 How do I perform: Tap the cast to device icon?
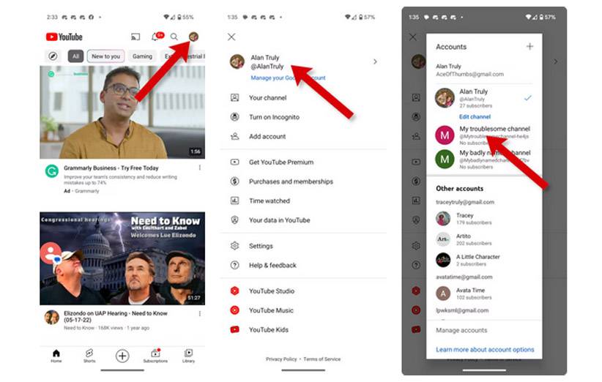135,37
